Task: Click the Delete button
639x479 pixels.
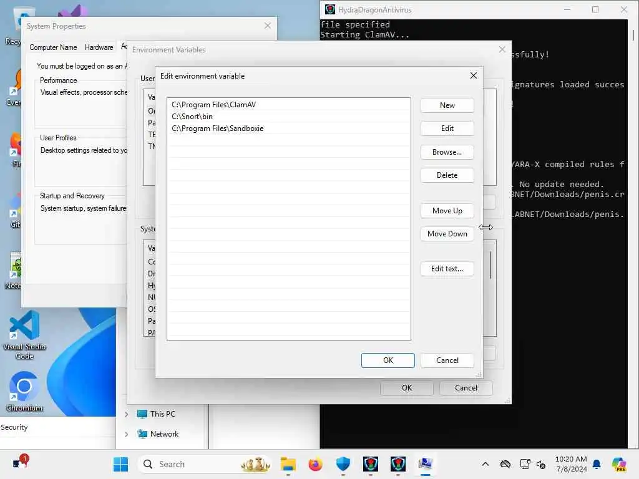Action: coord(447,175)
